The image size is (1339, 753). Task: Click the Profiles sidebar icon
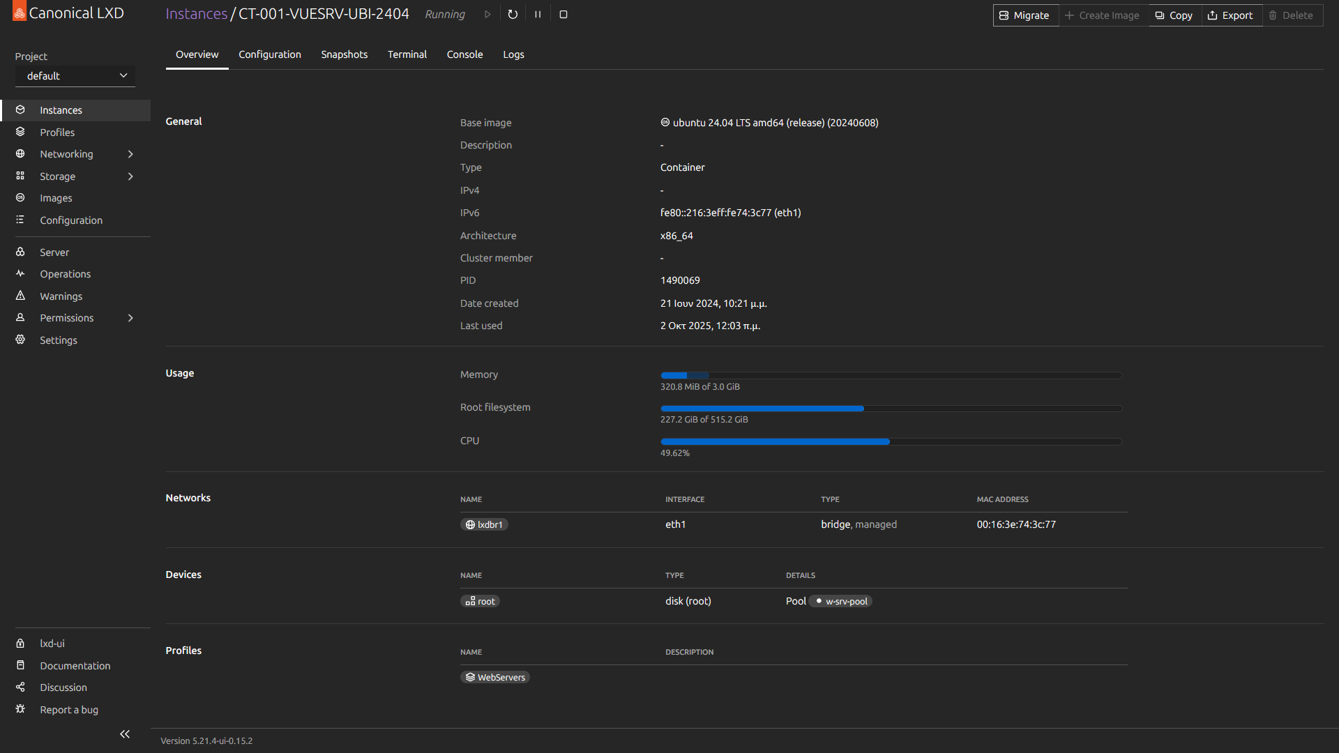(20, 132)
